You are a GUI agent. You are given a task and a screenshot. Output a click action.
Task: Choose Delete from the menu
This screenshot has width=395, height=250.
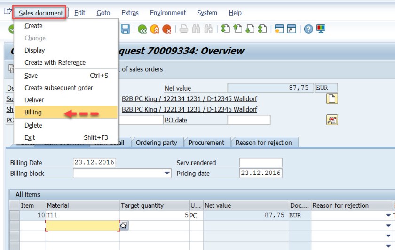tap(66, 125)
